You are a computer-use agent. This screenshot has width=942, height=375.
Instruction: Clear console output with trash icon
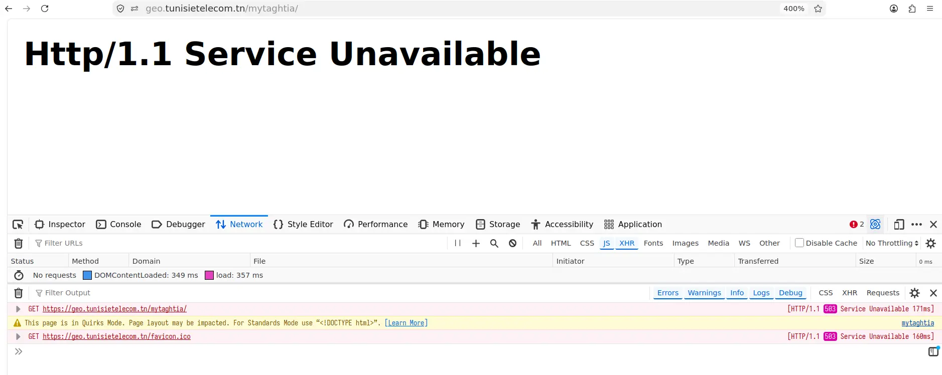19,293
